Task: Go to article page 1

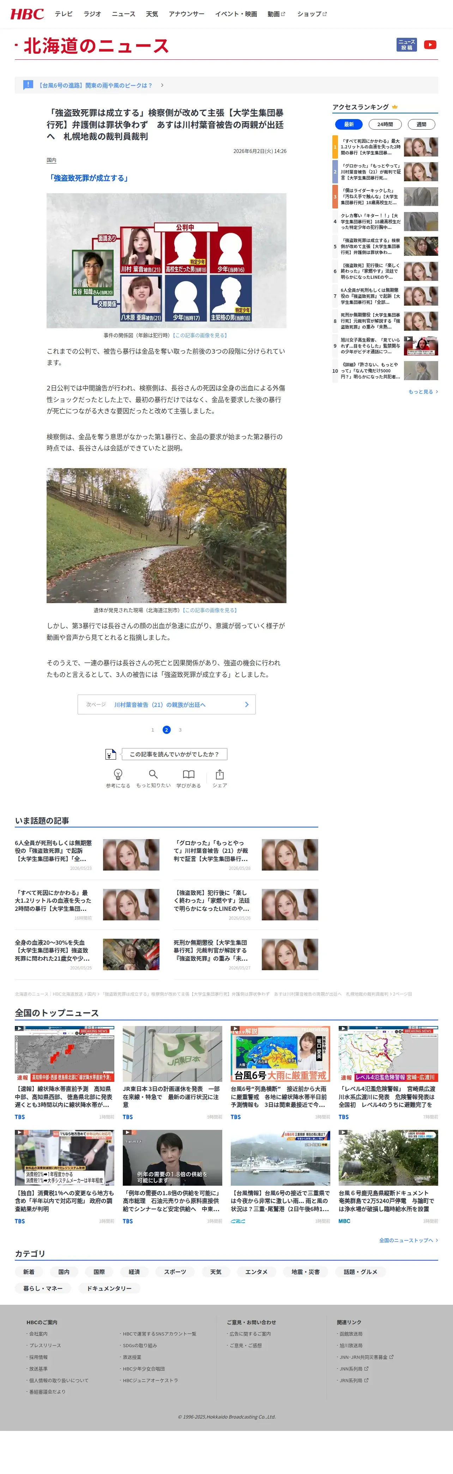Action: tap(152, 730)
